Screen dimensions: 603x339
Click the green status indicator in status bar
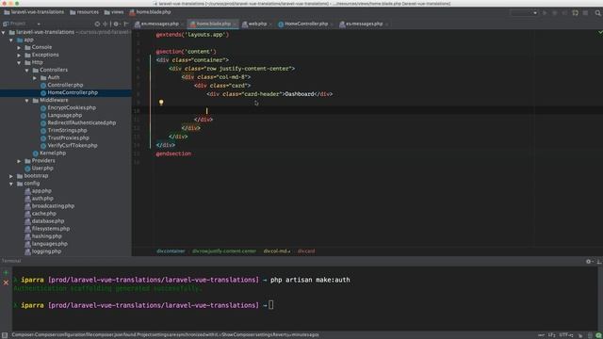(598, 335)
